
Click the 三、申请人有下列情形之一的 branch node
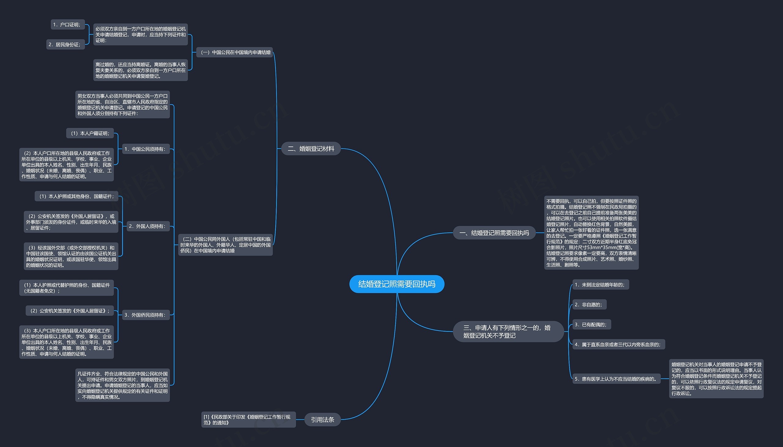[x=508, y=331]
